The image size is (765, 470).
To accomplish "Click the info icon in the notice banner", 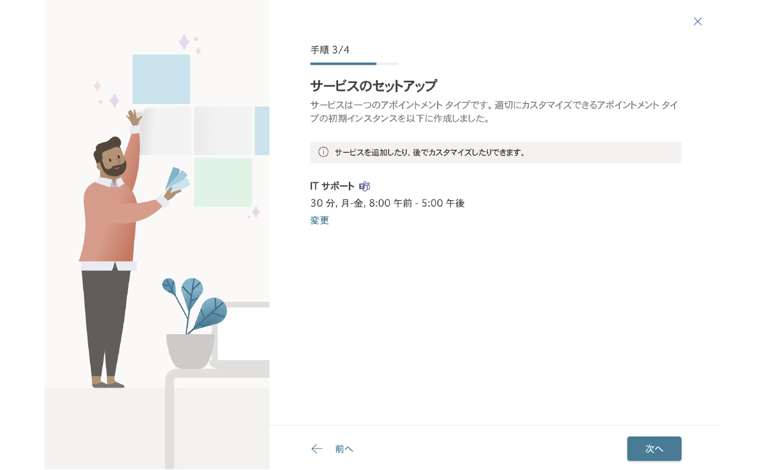I will point(324,152).
